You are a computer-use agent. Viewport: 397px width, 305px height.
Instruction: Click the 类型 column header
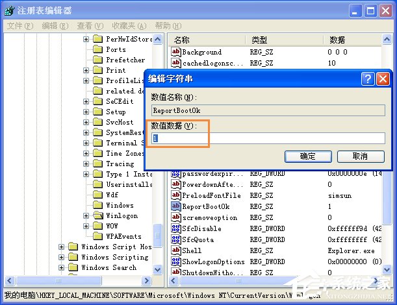click(x=284, y=40)
